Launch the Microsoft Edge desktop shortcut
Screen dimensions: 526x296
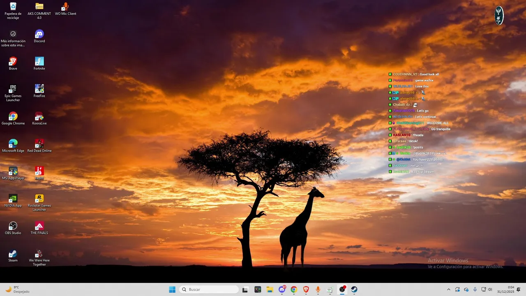coord(13,146)
